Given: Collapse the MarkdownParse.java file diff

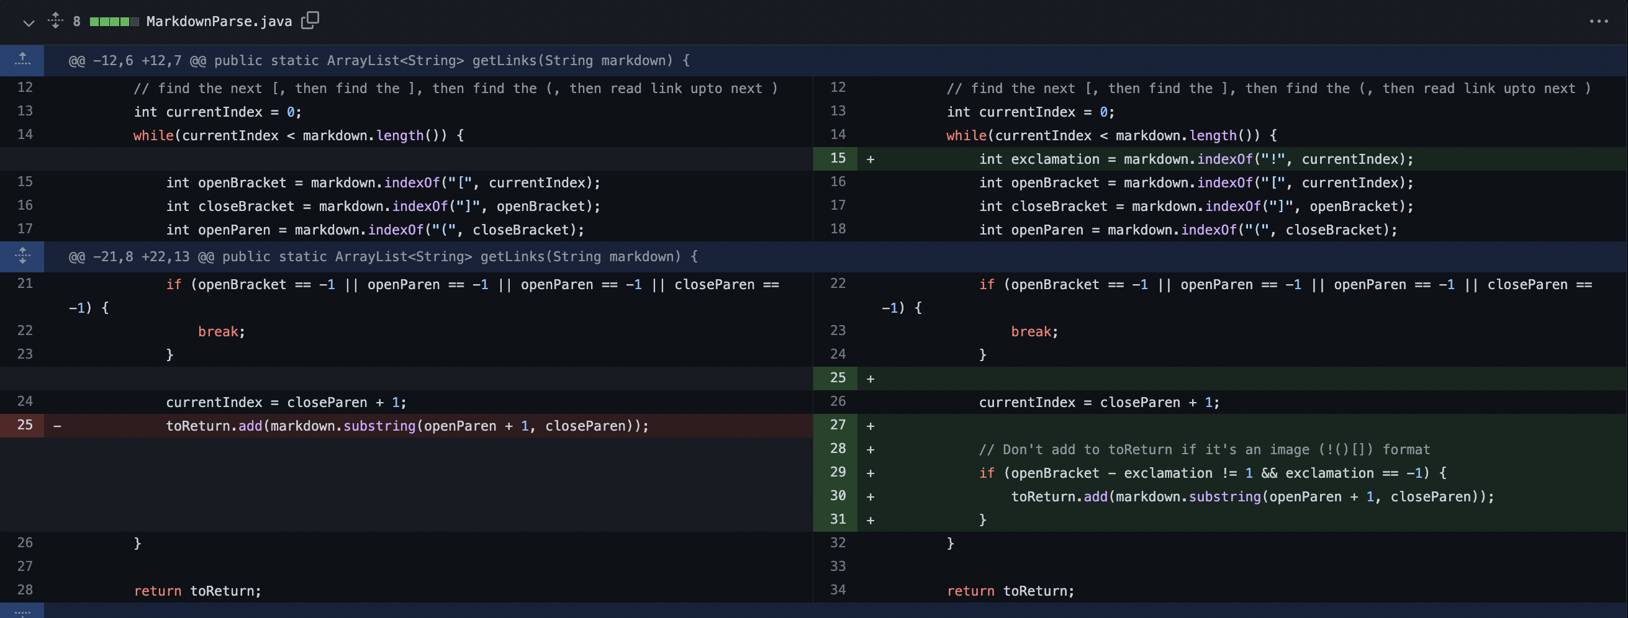Looking at the screenshot, I should pyautogui.click(x=28, y=22).
